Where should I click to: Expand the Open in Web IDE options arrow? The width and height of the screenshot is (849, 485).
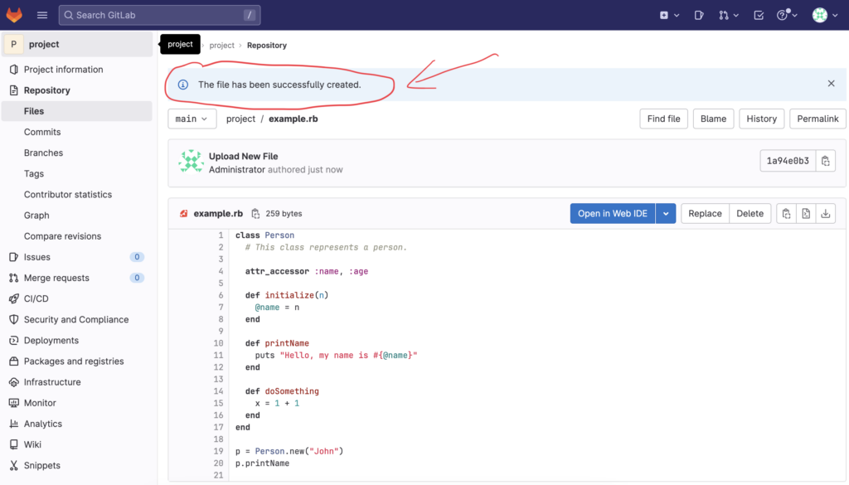pos(666,214)
